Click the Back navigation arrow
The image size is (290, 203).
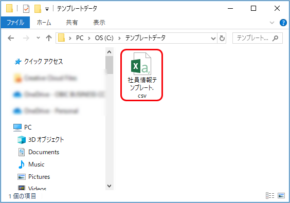[11, 38]
